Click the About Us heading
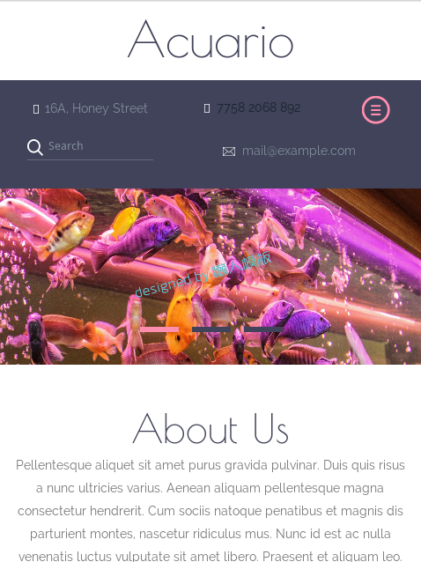The image size is (421, 562). coord(210,428)
